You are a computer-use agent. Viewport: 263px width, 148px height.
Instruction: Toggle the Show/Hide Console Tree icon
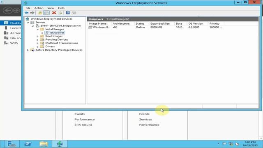point(46,13)
